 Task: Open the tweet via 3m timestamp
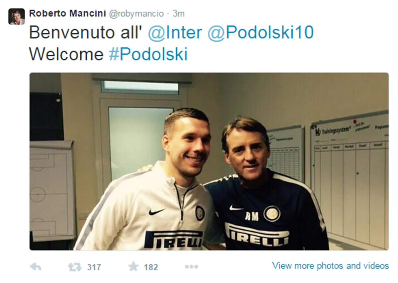(x=179, y=14)
